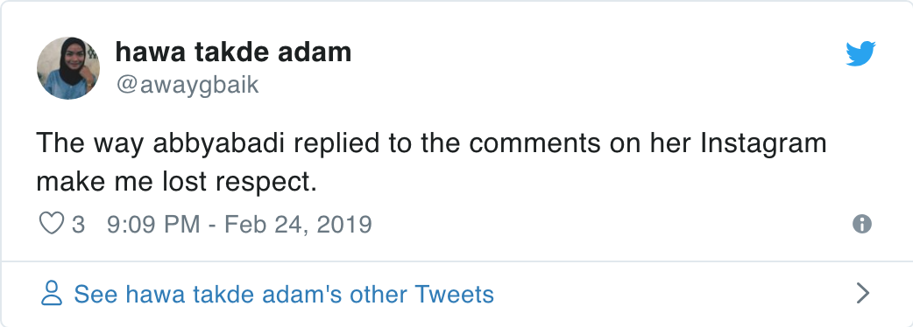This screenshot has height=327, width=913.
Task: Click the 9:09 PM time text
Action: coord(153,224)
